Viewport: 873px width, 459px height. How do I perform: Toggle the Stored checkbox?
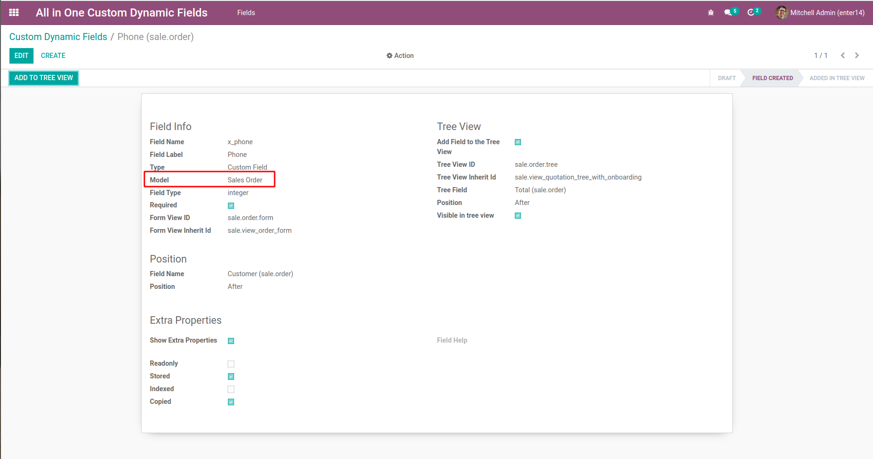click(231, 377)
